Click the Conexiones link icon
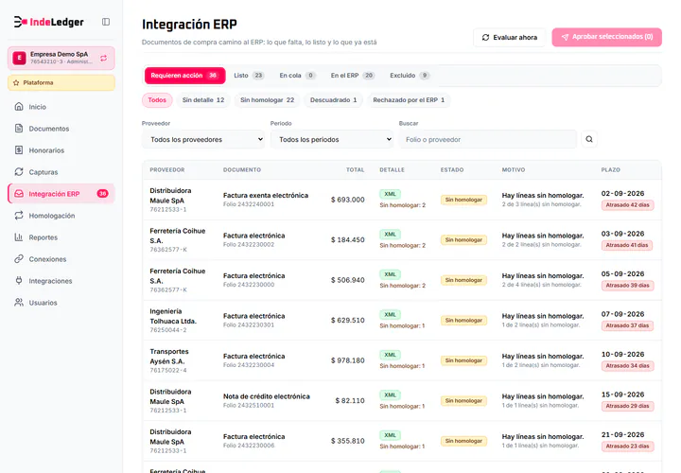 [x=19, y=259]
